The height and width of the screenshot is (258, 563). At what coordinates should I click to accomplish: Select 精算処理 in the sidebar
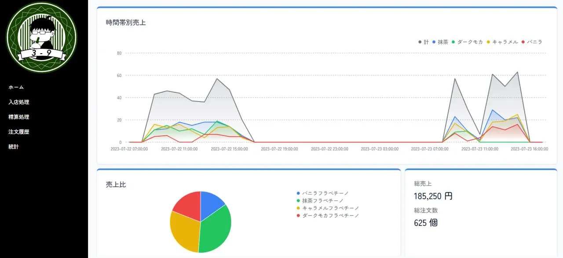18,117
